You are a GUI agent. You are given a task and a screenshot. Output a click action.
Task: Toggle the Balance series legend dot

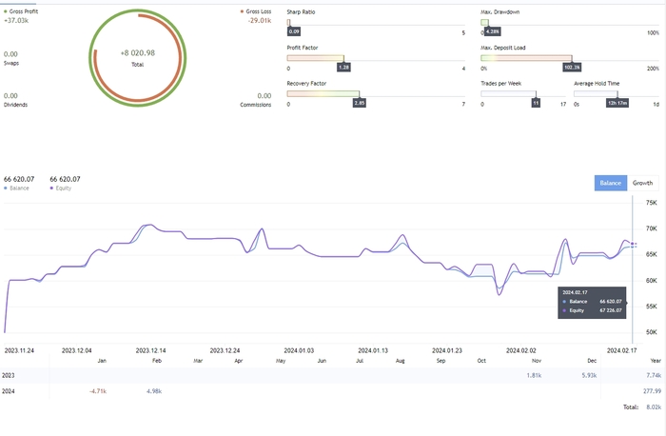[x=6, y=188]
